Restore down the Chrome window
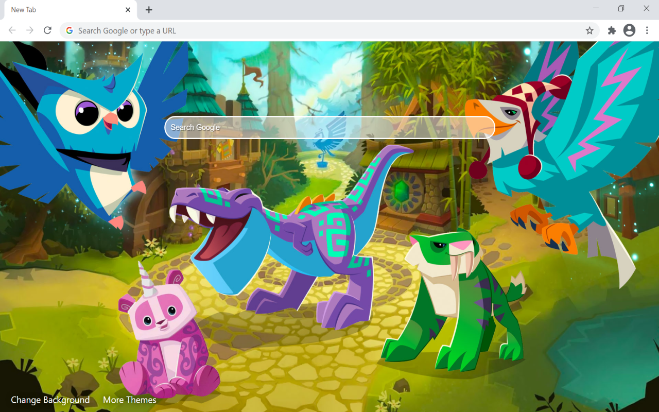Image resolution: width=659 pixels, height=412 pixels. click(621, 8)
